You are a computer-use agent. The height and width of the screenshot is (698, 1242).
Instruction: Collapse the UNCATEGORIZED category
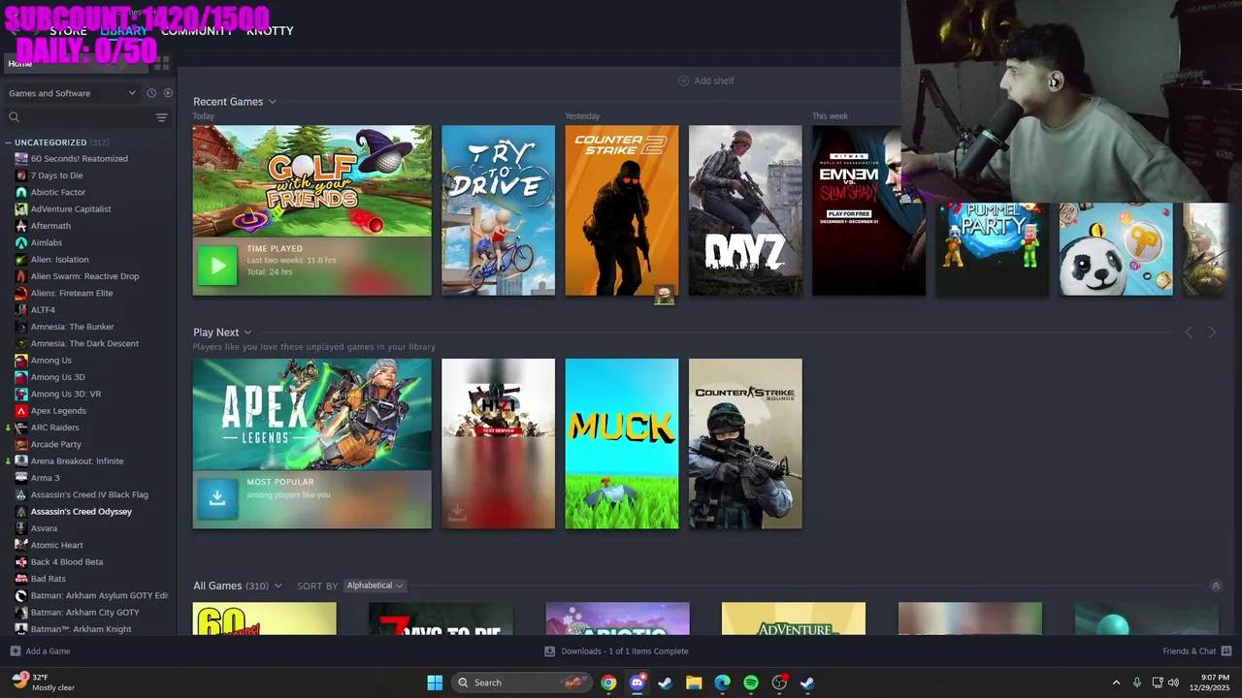point(9,143)
